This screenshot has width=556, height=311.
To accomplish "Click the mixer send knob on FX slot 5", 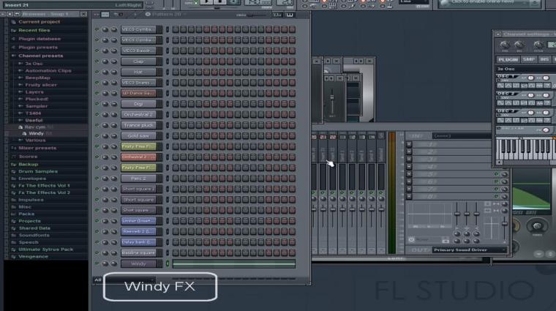I will [x=504, y=174].
